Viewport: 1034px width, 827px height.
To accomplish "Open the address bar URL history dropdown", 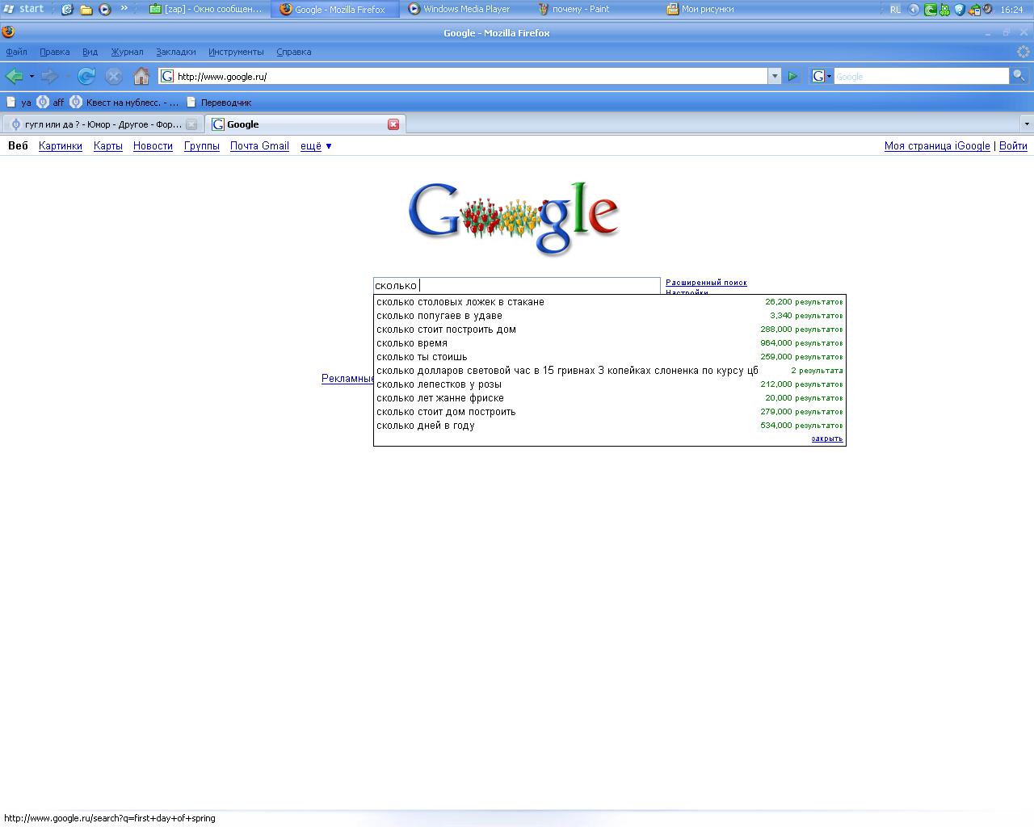I will (x=774, y=76).
